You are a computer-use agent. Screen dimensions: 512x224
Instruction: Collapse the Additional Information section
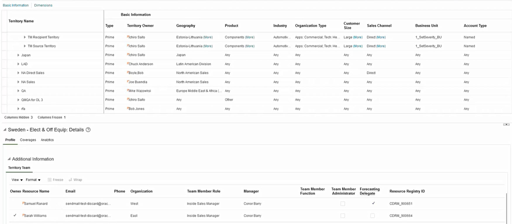[9, 159]
